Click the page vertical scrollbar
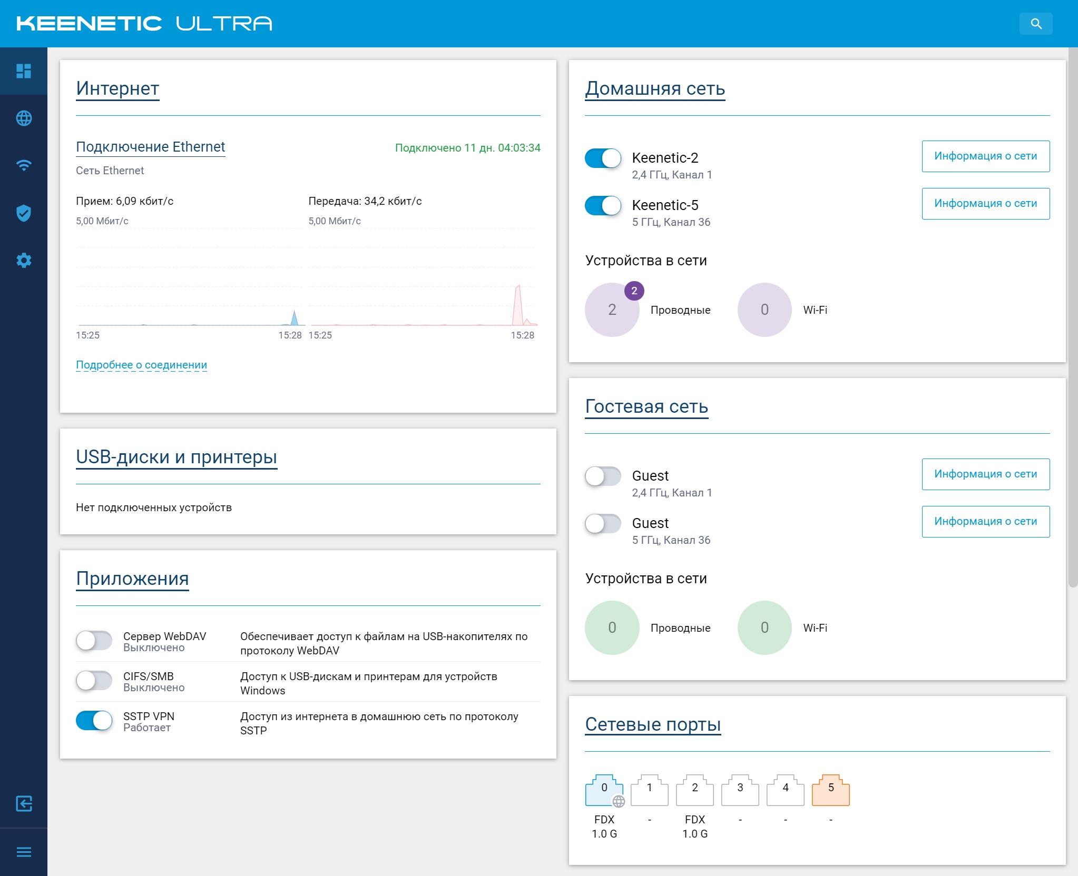This screenshot has width=1078, height=876. [1073, 317]
